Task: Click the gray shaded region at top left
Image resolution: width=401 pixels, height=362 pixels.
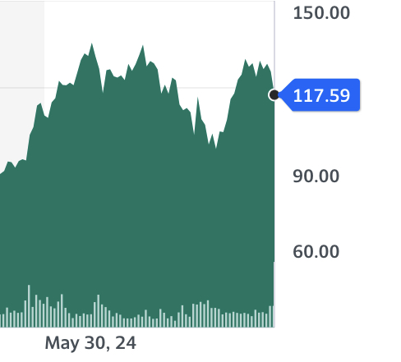Action: tap(22, 68)
